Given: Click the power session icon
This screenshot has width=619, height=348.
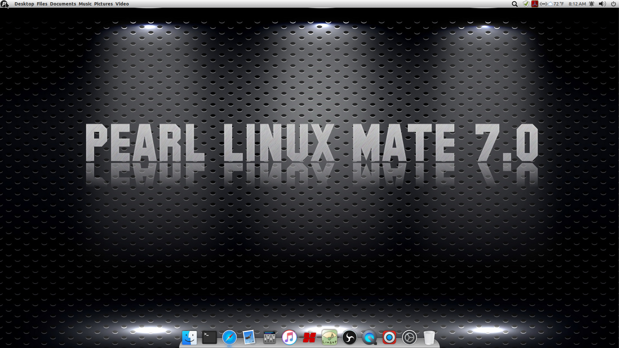Looking at the screenshot, I should tap(613, 4).
